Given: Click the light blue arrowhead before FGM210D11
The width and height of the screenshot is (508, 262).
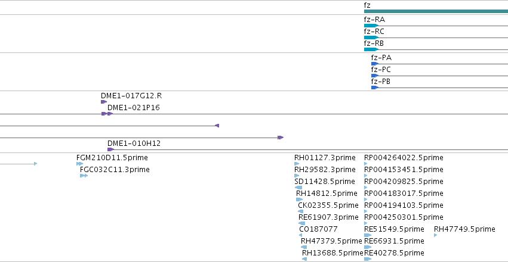Looking at the screenshot, I should coord(35,164).
